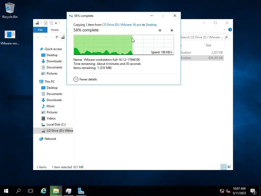Click the network status tray icon
The width and height of the screenshot is (261, 196).
click(222, 191)
